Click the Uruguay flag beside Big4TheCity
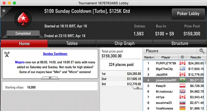The image size is (207, 111). pos(182,69)
